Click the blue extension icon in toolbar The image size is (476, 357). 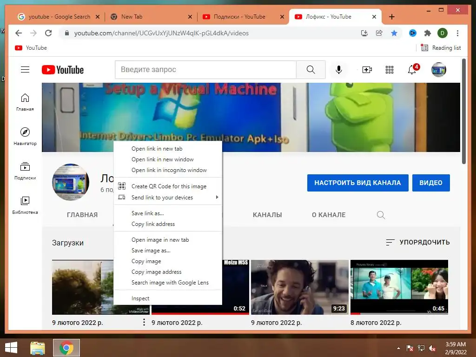tap(413, 33)
